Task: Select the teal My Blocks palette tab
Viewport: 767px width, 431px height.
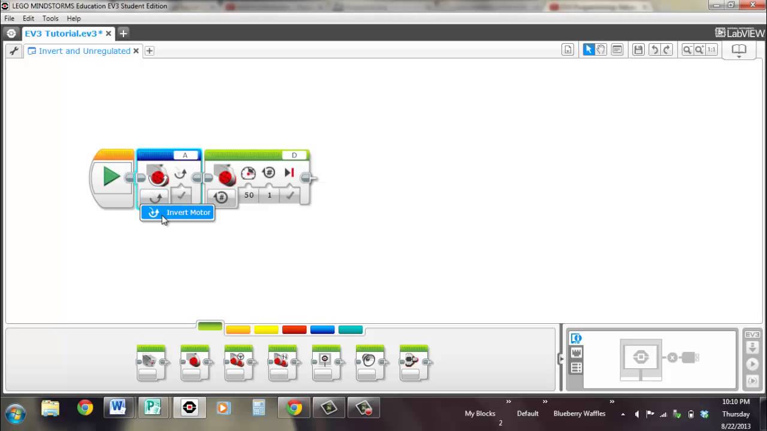Action: click(x=351, y=330)
